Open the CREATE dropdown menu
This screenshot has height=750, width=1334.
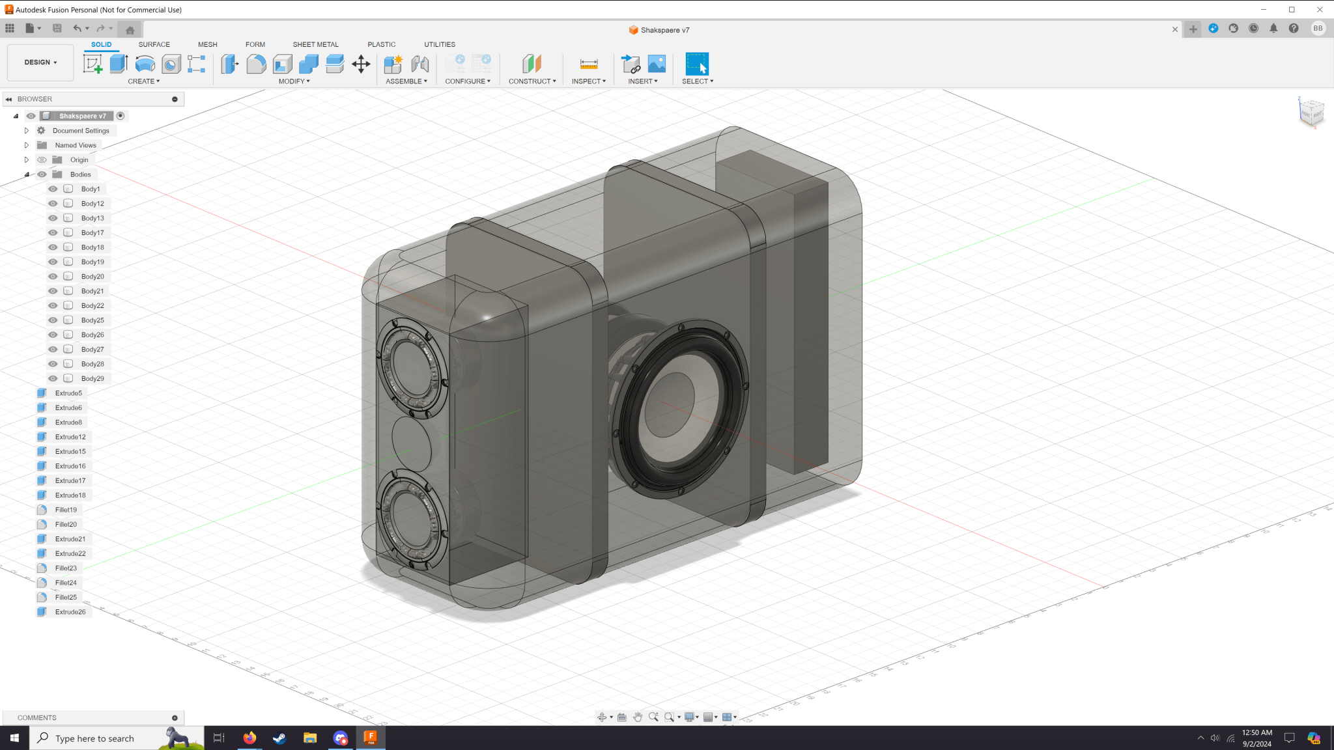(x=143, y=81)
